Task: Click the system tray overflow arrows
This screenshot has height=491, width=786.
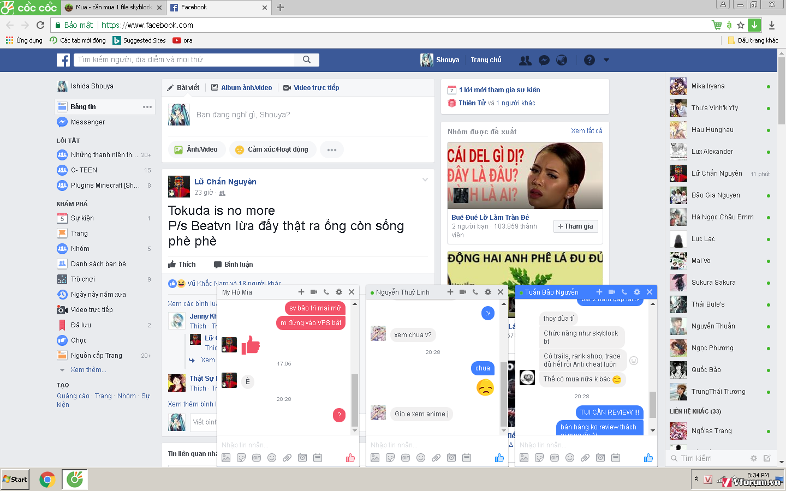Action: 696,480
